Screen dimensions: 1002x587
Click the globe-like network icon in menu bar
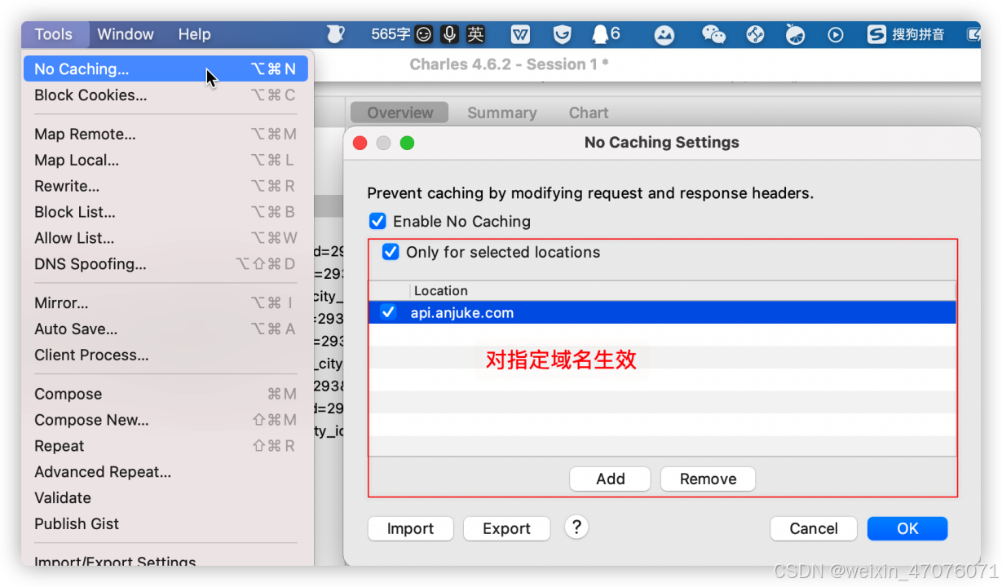click(x=756, y=34)
